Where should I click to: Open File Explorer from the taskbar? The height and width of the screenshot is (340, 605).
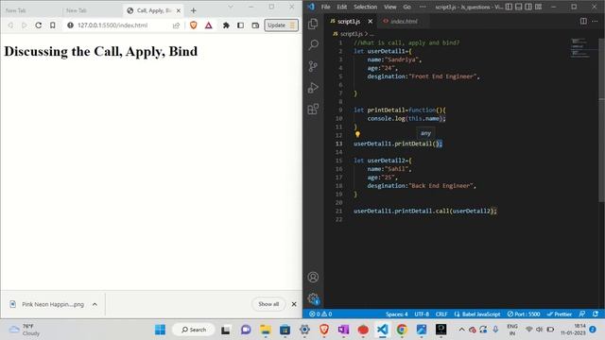click(x=266, y=330)
